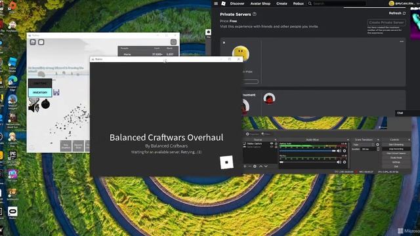The height and width of the screenshot is (236, 420).
Task: Open the OBS Sources dock menu
Action: tap(276, 140)
